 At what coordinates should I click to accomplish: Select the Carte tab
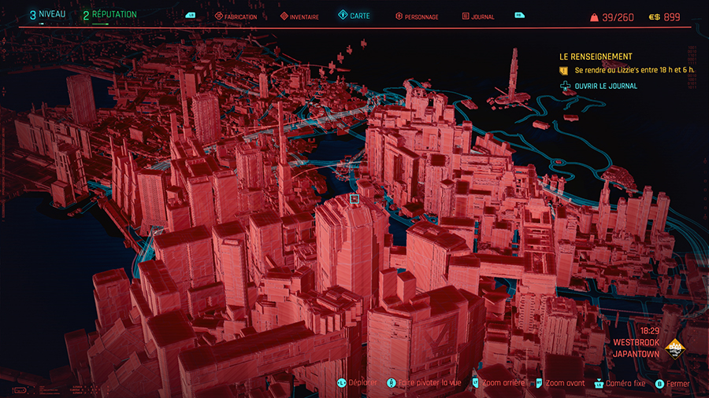click(x=354, y=16)
